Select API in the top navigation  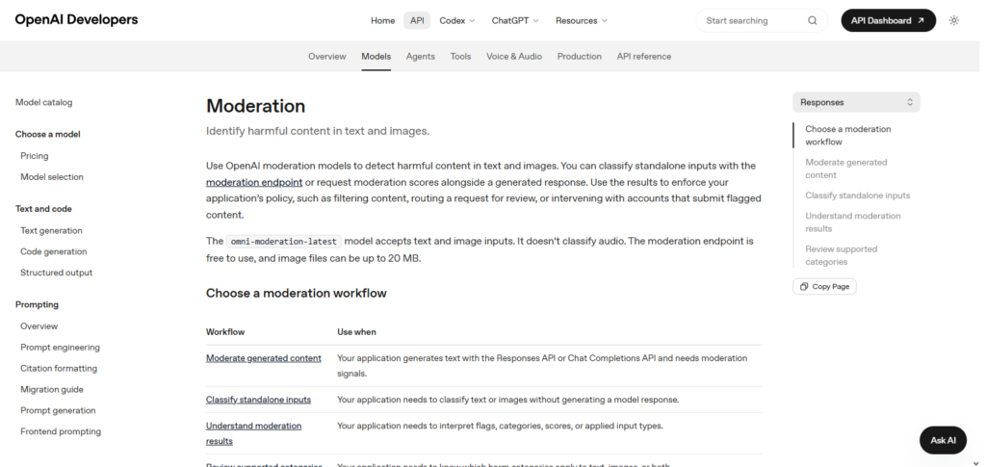point(417,21)
